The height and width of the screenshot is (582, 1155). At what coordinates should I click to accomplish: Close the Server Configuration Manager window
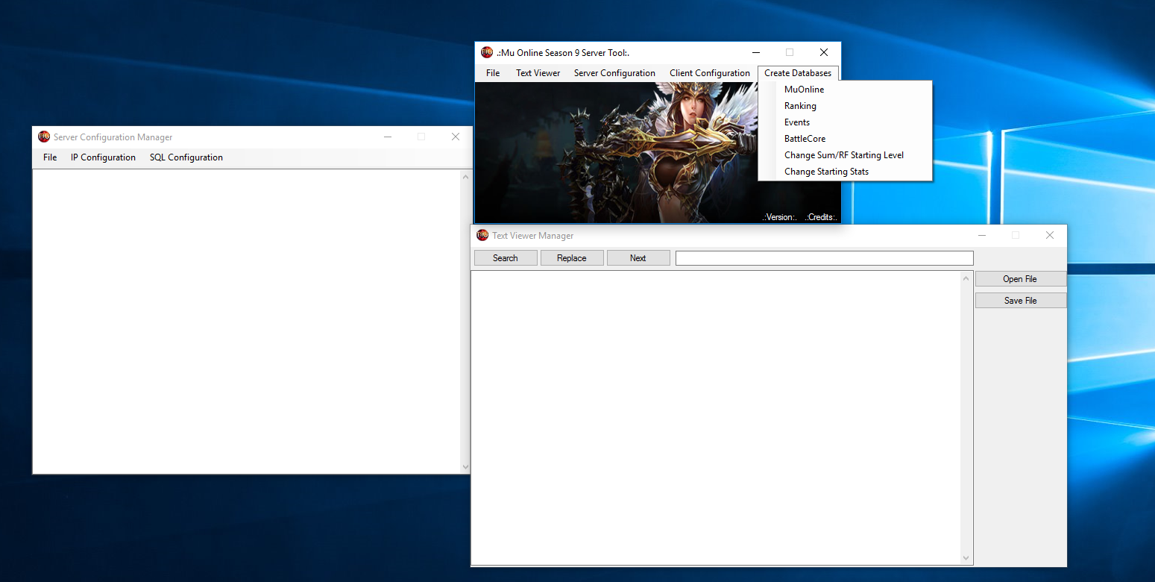pos(456,137)
